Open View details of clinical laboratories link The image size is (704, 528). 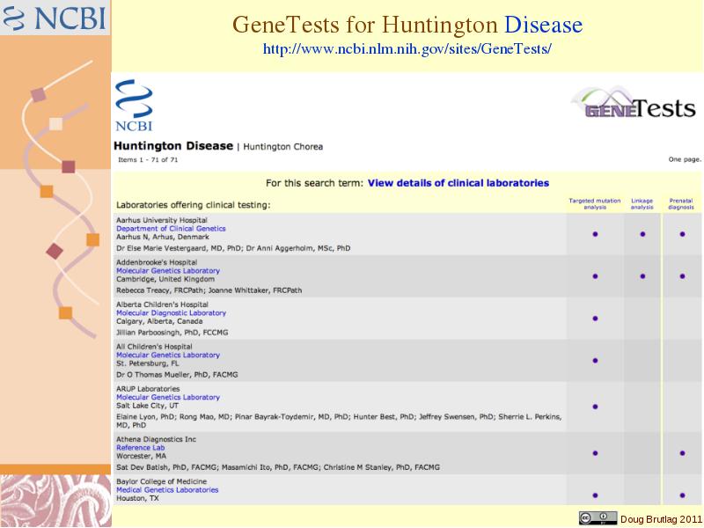tap(458, 183)
